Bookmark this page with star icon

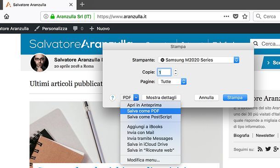(245, 16)
